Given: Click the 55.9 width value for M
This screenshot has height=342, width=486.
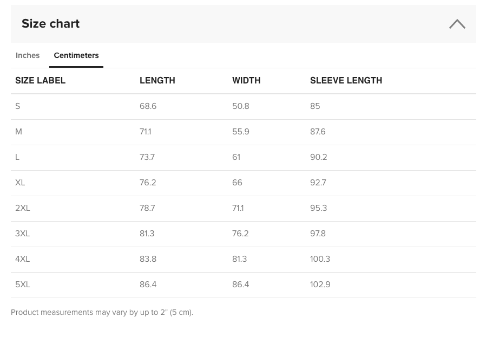Looking at the screenshot, I should 240,132.
